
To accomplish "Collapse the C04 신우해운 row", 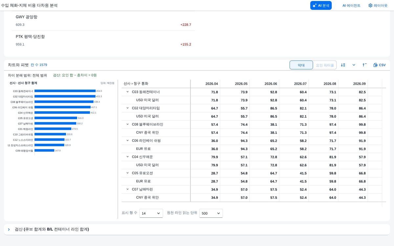I will 127,157.
